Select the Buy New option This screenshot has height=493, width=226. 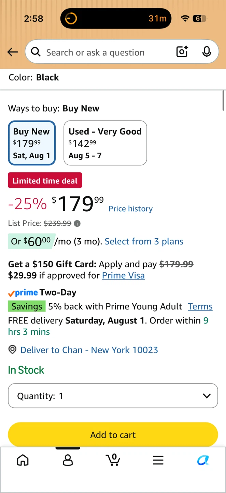[x=32, y=143]
